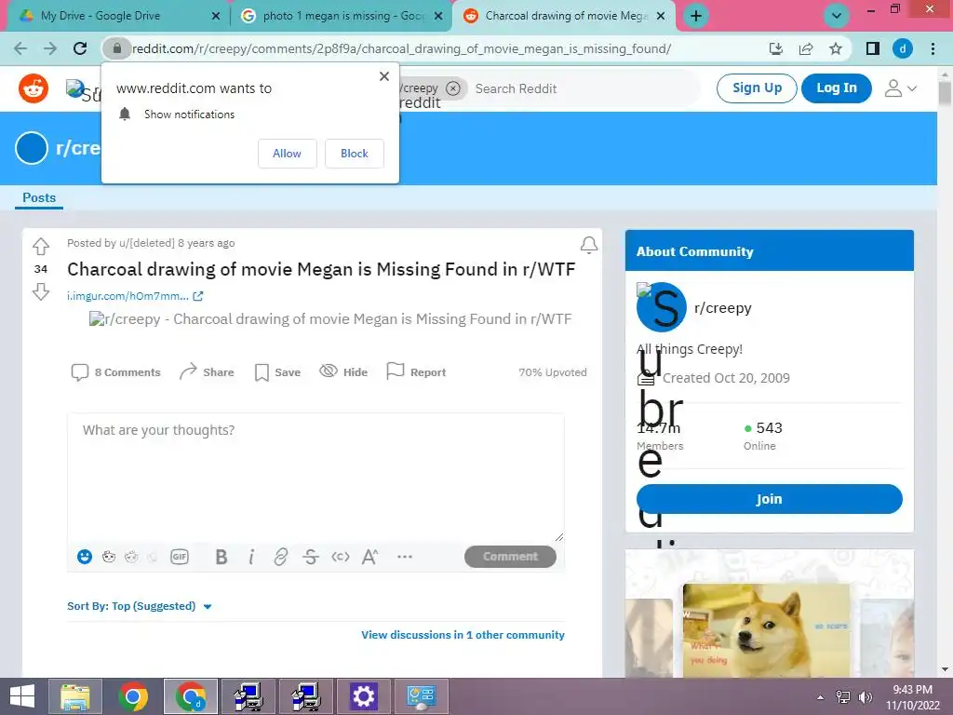Insert a link in the comment
The height and width of the screenshot is (715, 953).
pyautogui.click(x=280, y=557)
